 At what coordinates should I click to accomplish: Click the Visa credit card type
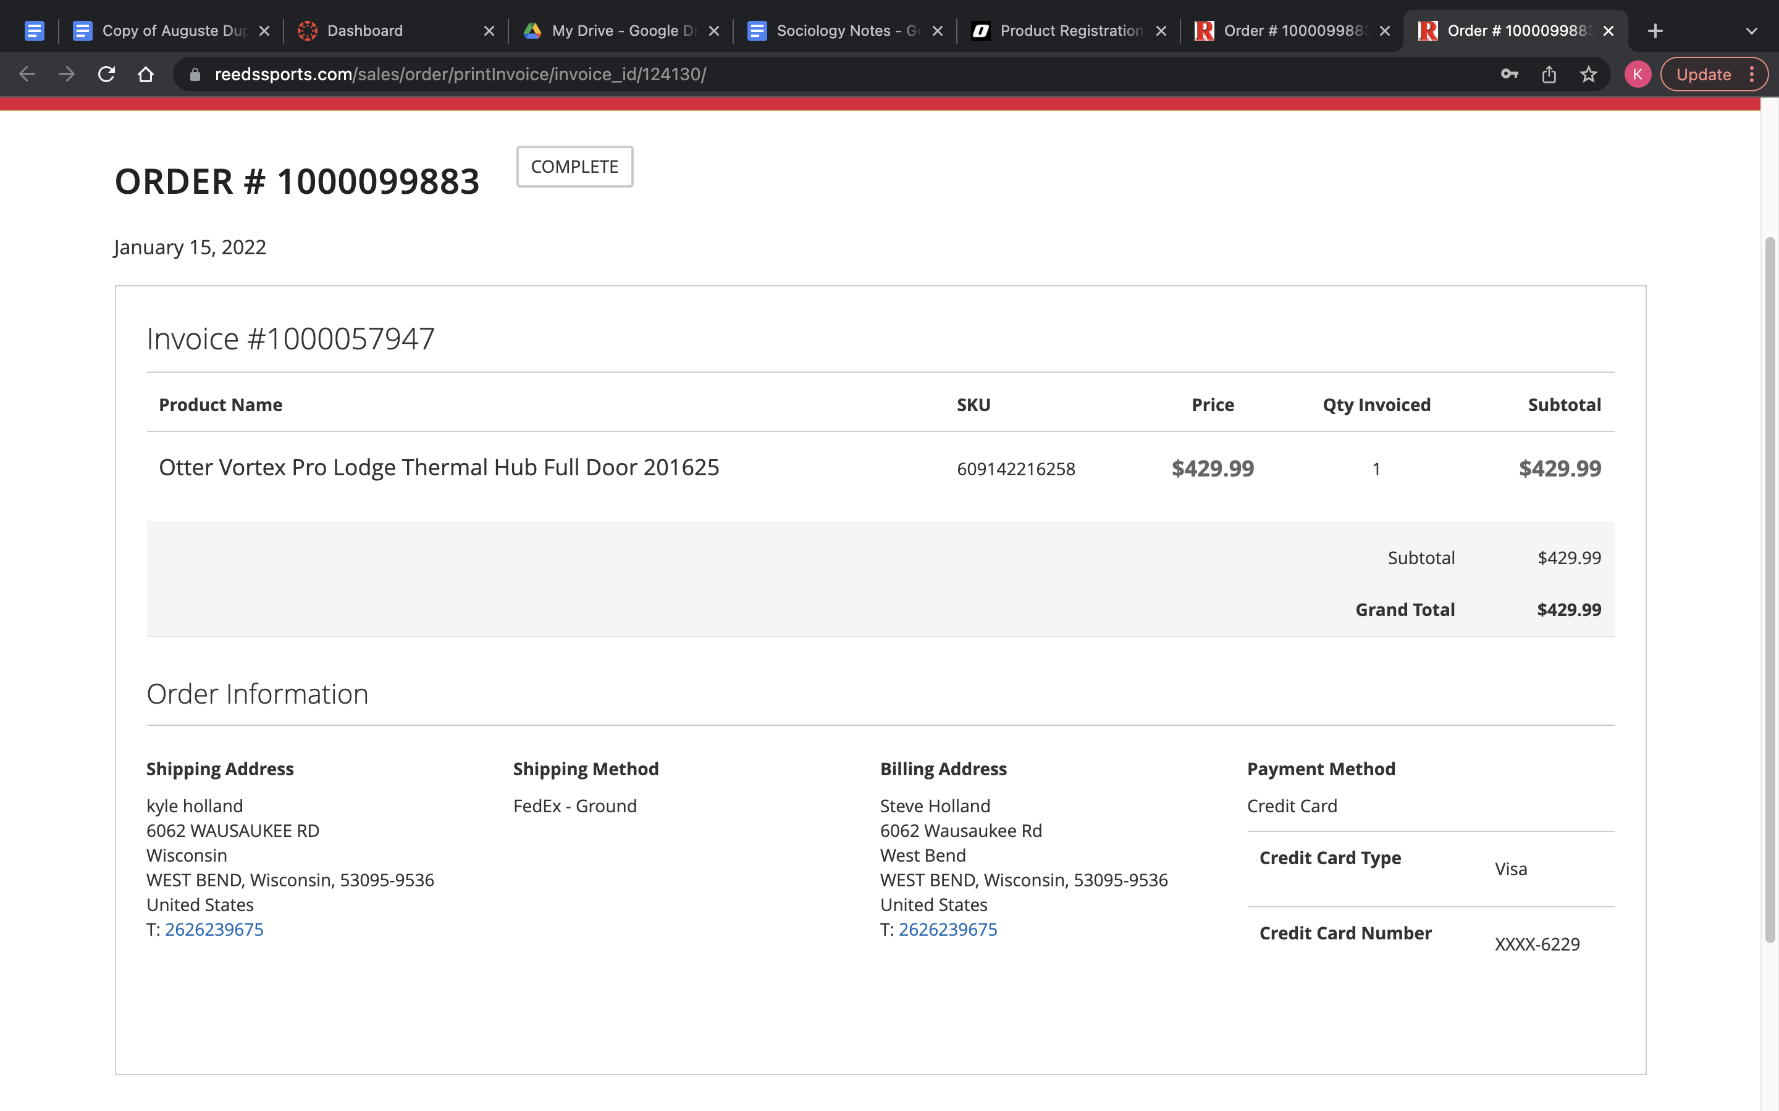(x=1511, y=869)
